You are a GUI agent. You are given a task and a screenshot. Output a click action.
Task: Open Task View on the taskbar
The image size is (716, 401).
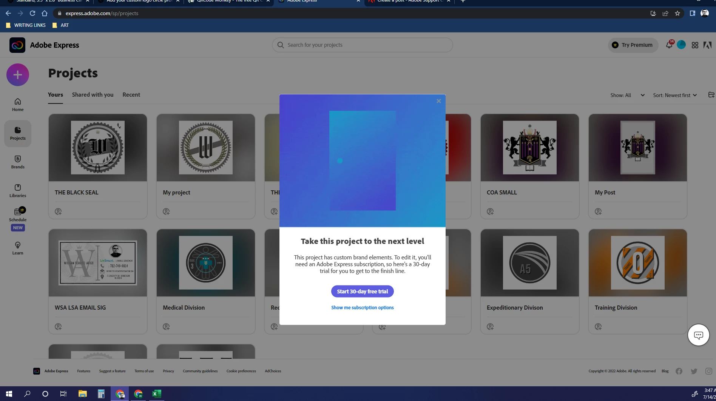tap(63, 394)
